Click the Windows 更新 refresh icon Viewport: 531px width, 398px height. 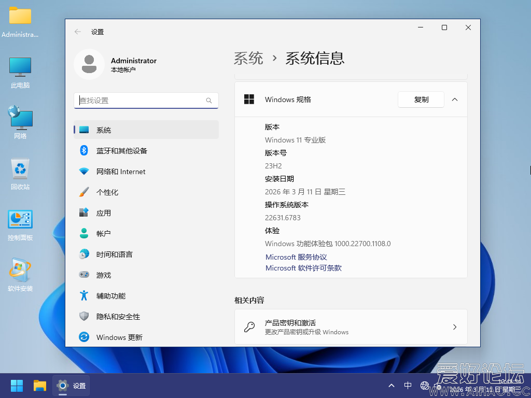point(84,337)
